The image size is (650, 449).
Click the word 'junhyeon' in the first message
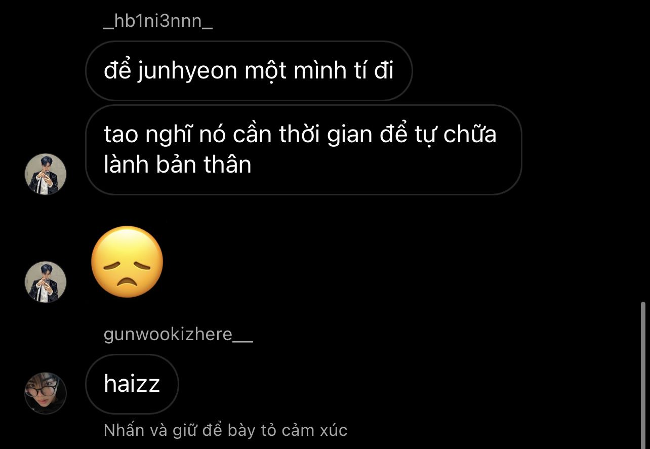point(187,71)
